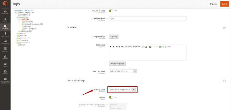Click the WYSIWYG Editor button

coord(117,64)
